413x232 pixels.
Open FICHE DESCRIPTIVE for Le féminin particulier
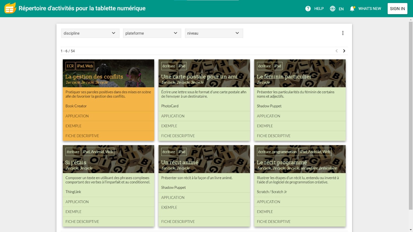coord(273,136)
